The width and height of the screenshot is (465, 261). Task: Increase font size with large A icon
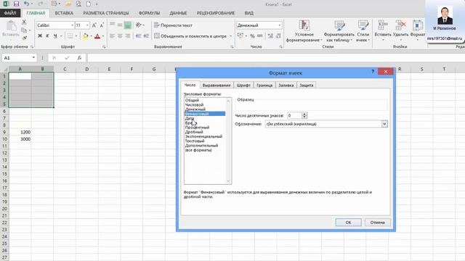[x=94, y=25]
